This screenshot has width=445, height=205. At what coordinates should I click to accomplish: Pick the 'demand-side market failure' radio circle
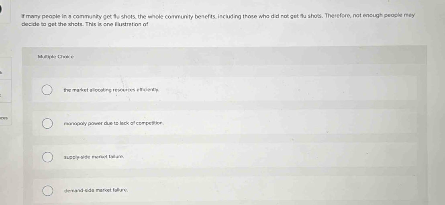click(x=47, y=191)
